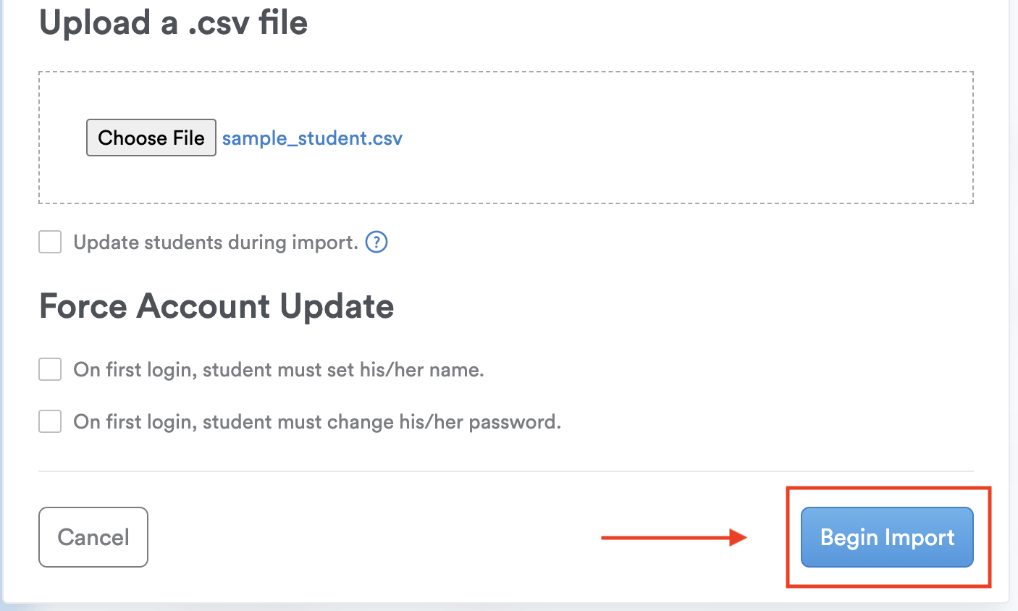Enable Update students during import checkbox
The image size is (1018, 611).
[x=50, y=242]
